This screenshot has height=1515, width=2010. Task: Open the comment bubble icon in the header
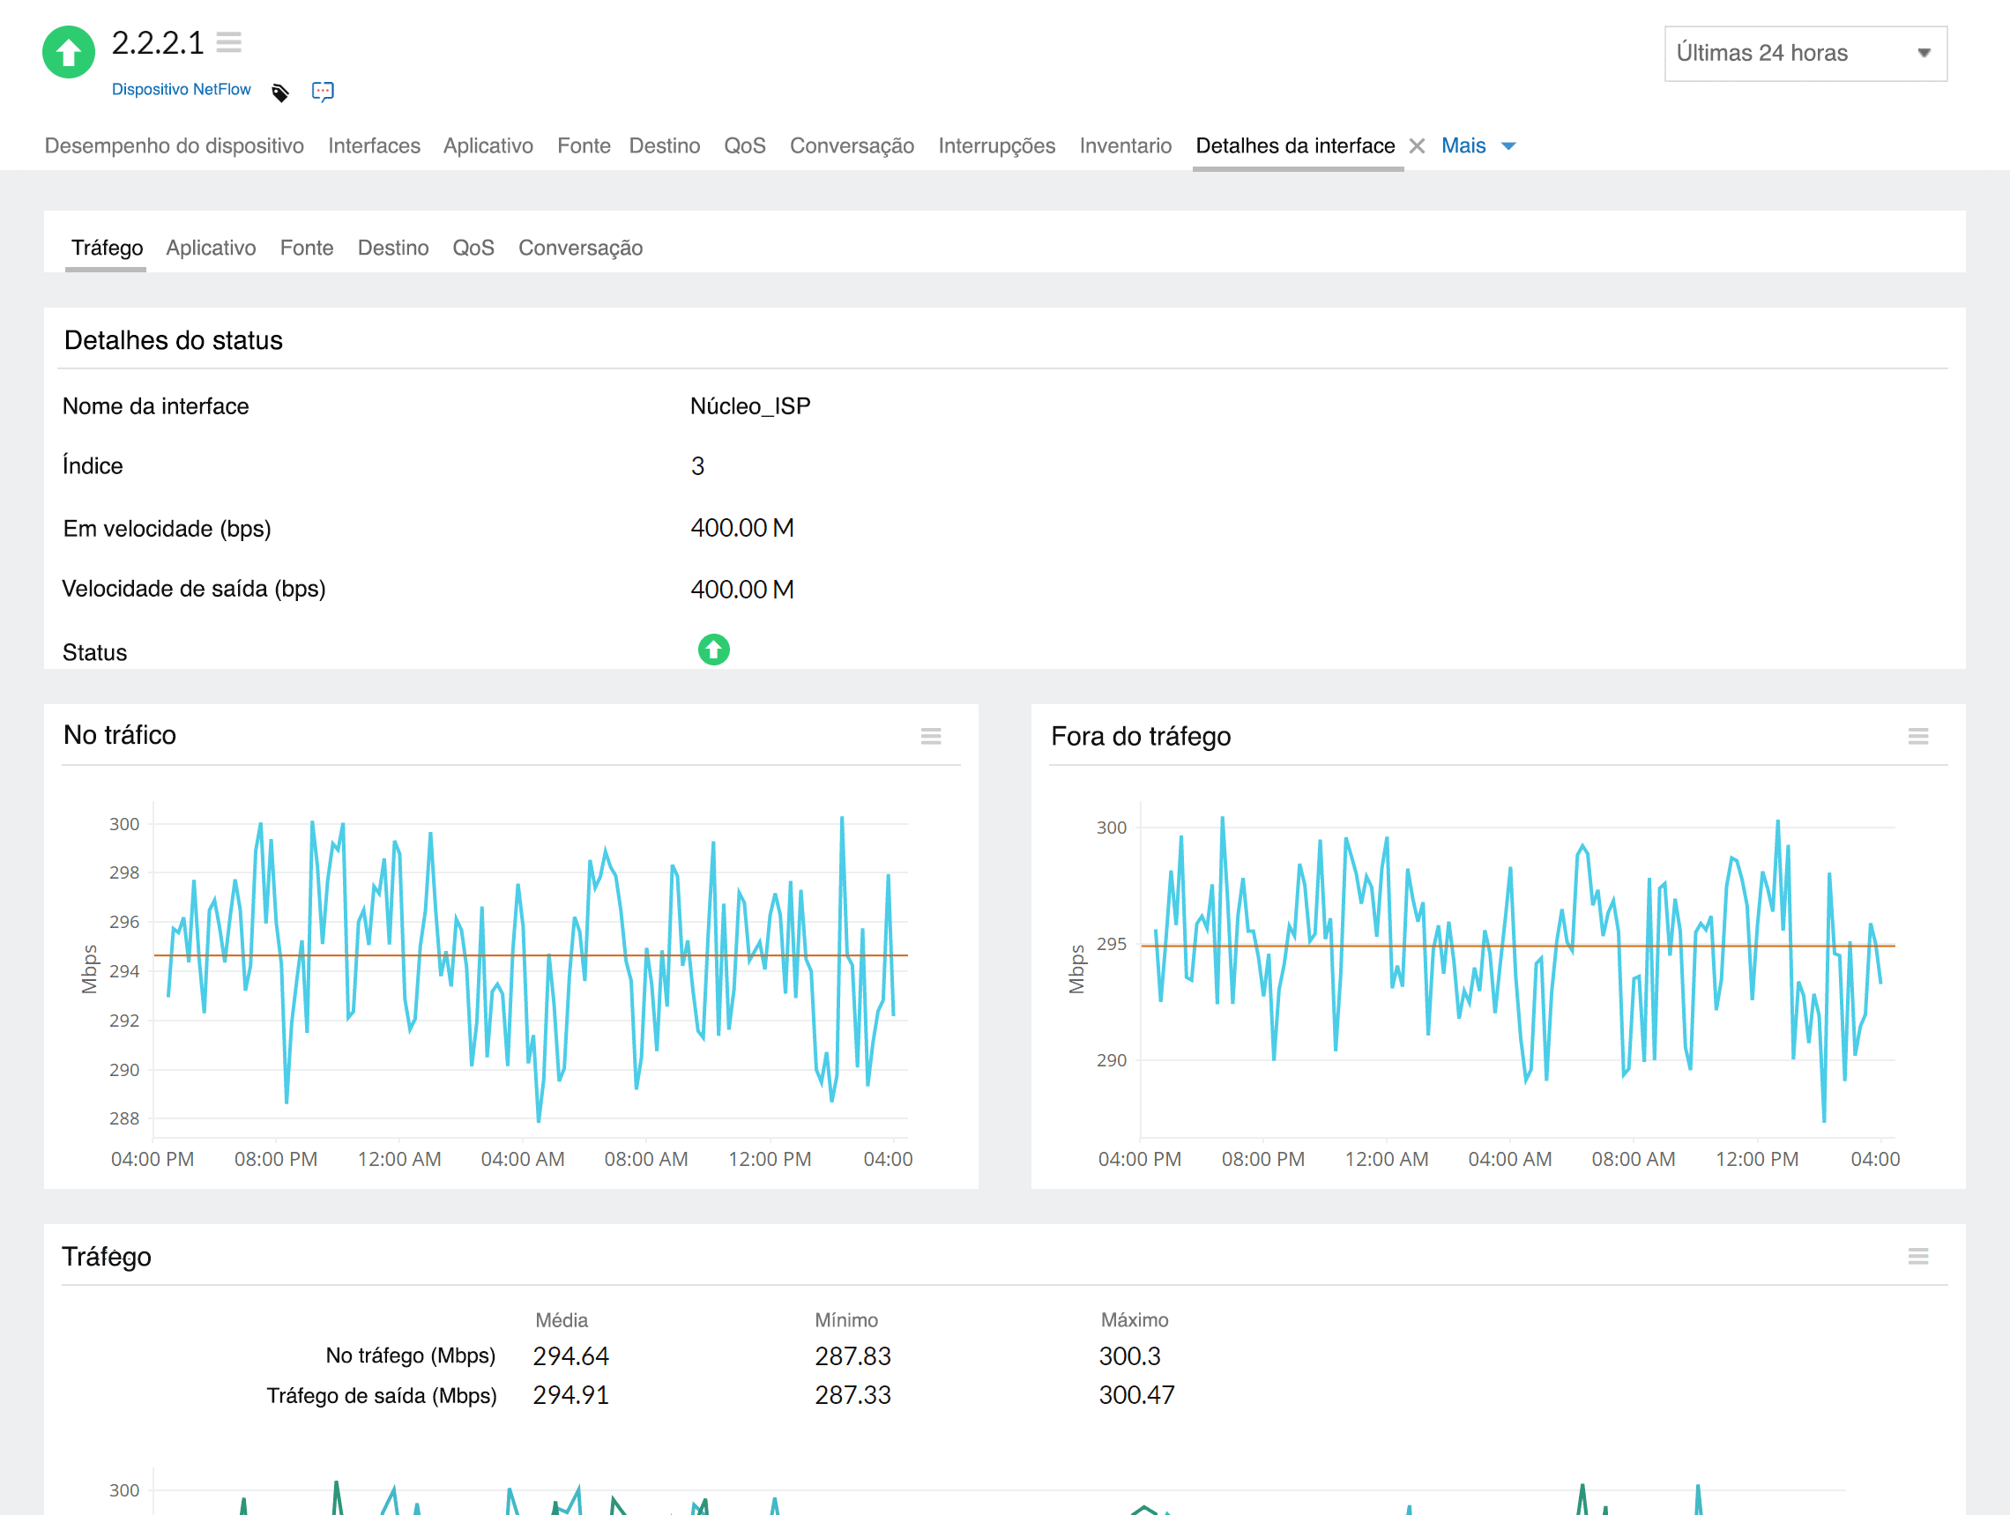(x=324, y=90)
